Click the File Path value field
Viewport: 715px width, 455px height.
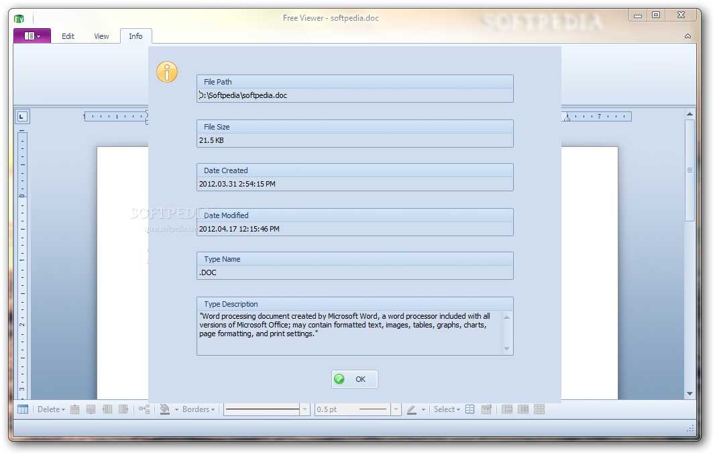coord(355,95)
